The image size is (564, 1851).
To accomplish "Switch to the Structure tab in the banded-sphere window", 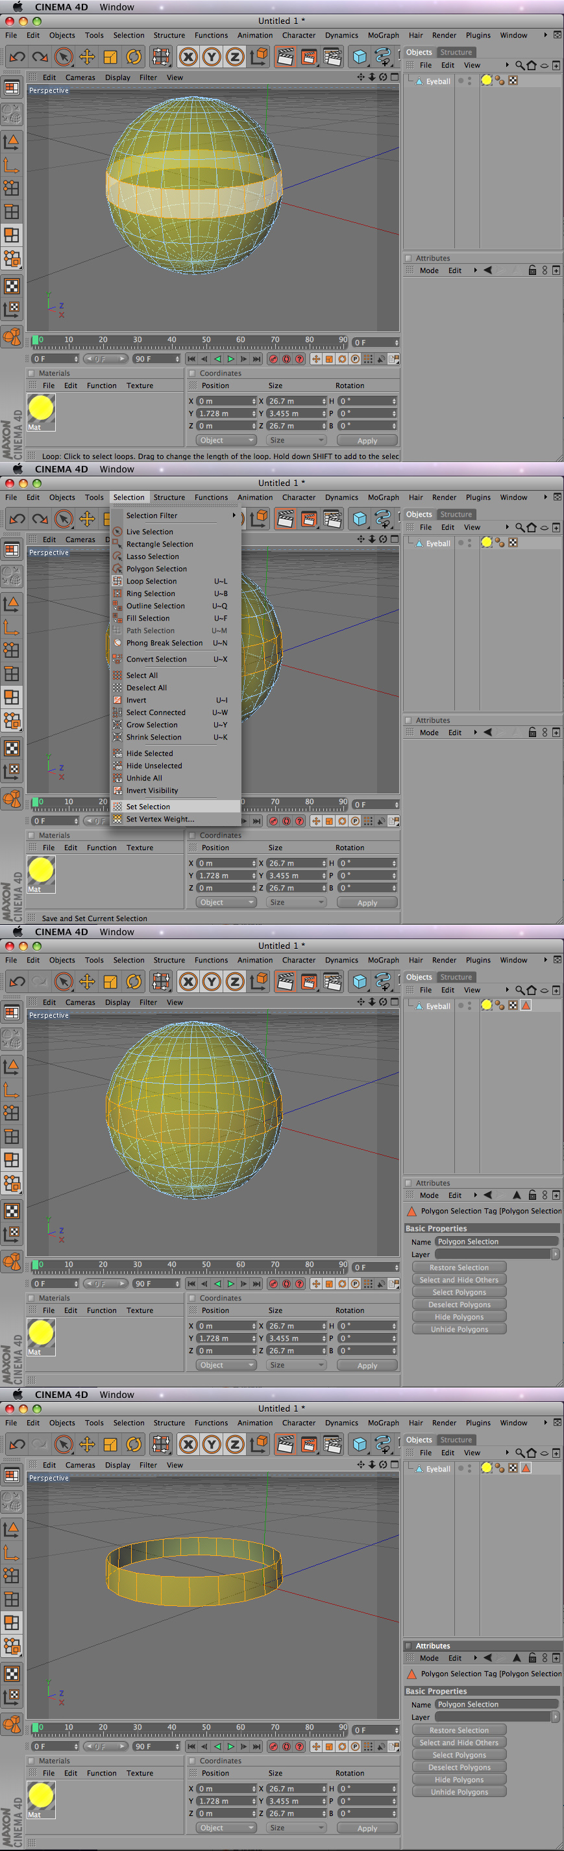I will pos(456,52).
